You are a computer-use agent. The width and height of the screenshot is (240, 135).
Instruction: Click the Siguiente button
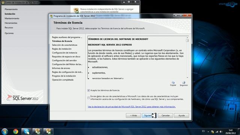coord(149,115)
